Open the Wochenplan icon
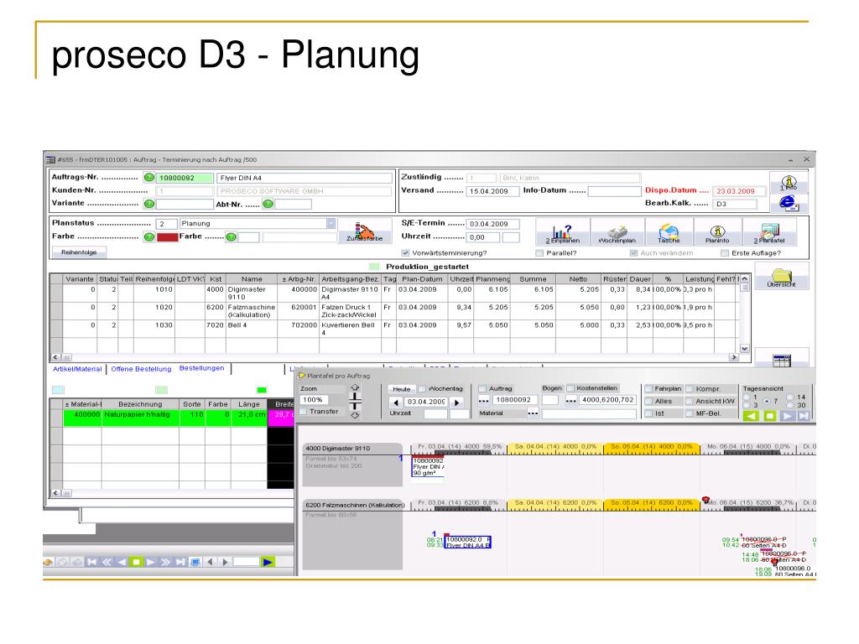The image size is (859, 644). [x=617, y=231]
